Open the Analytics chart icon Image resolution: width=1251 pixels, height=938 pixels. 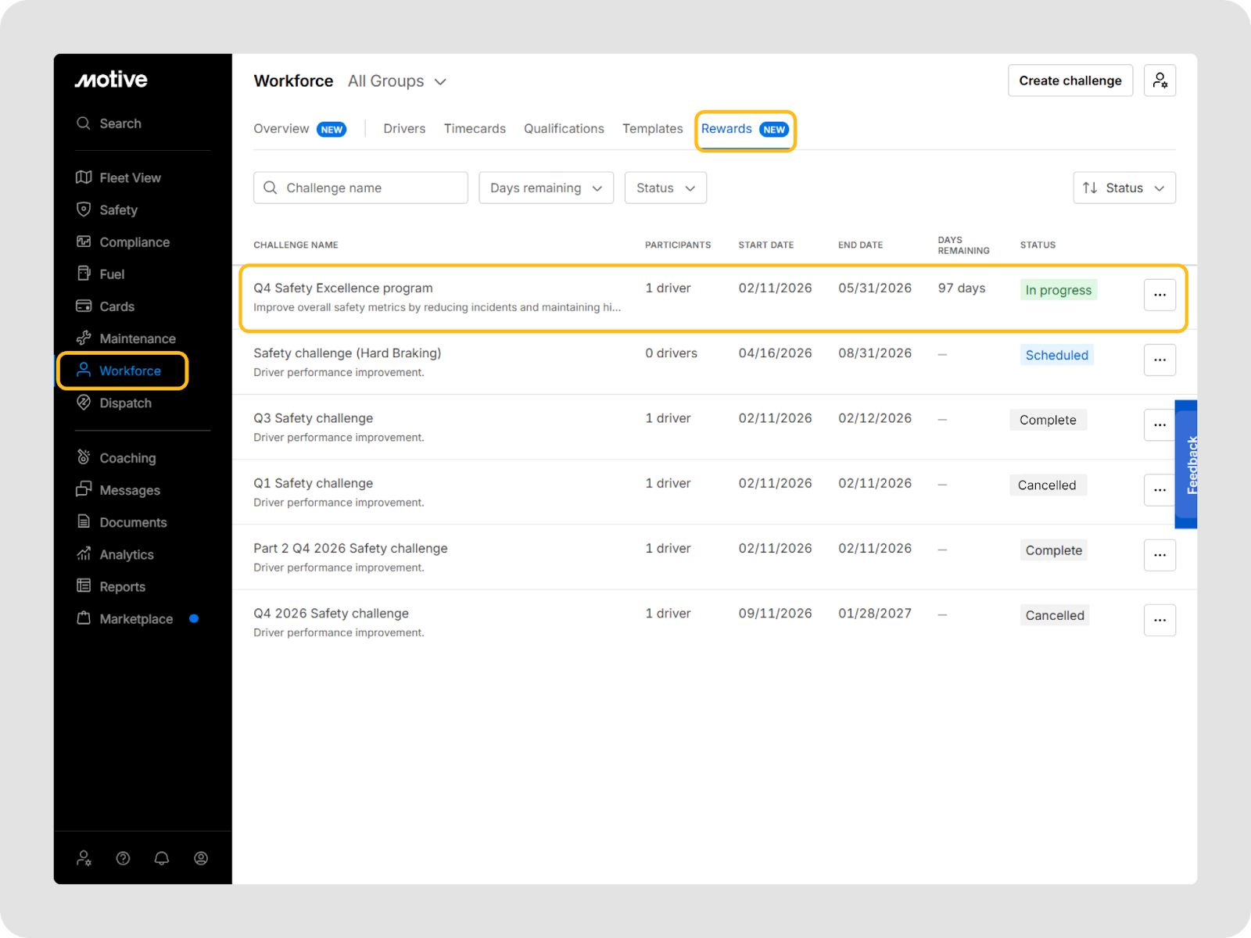[x=84, y=554]
